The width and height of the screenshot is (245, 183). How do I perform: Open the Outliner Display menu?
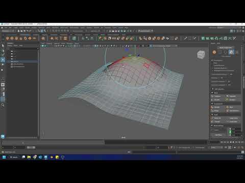[x=10, y=46]
